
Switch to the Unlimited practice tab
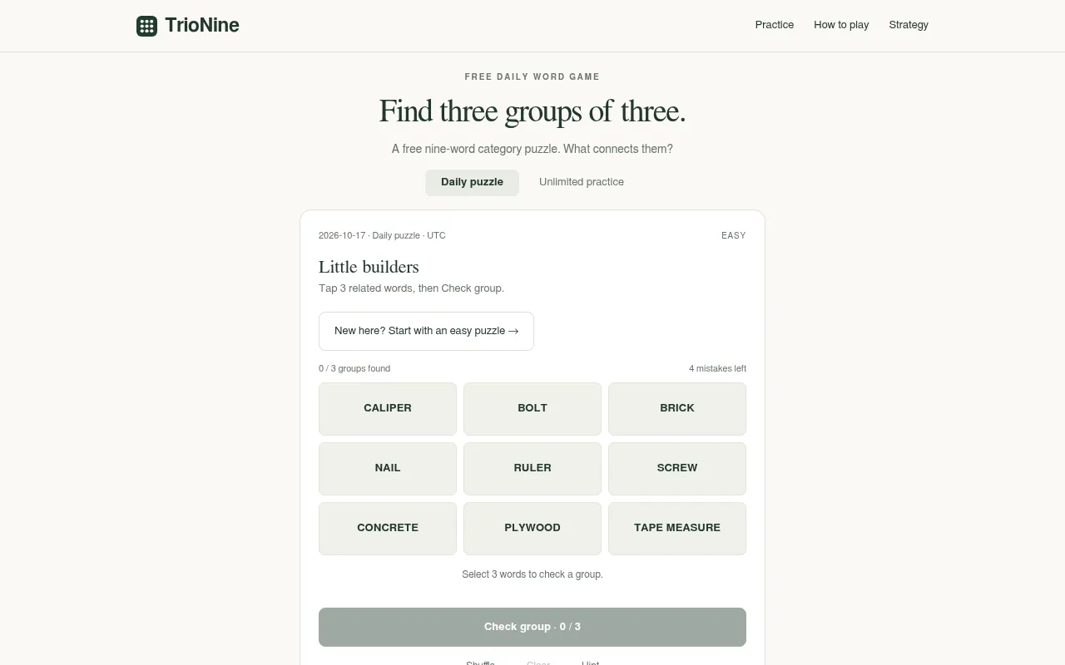coord(582,182)
